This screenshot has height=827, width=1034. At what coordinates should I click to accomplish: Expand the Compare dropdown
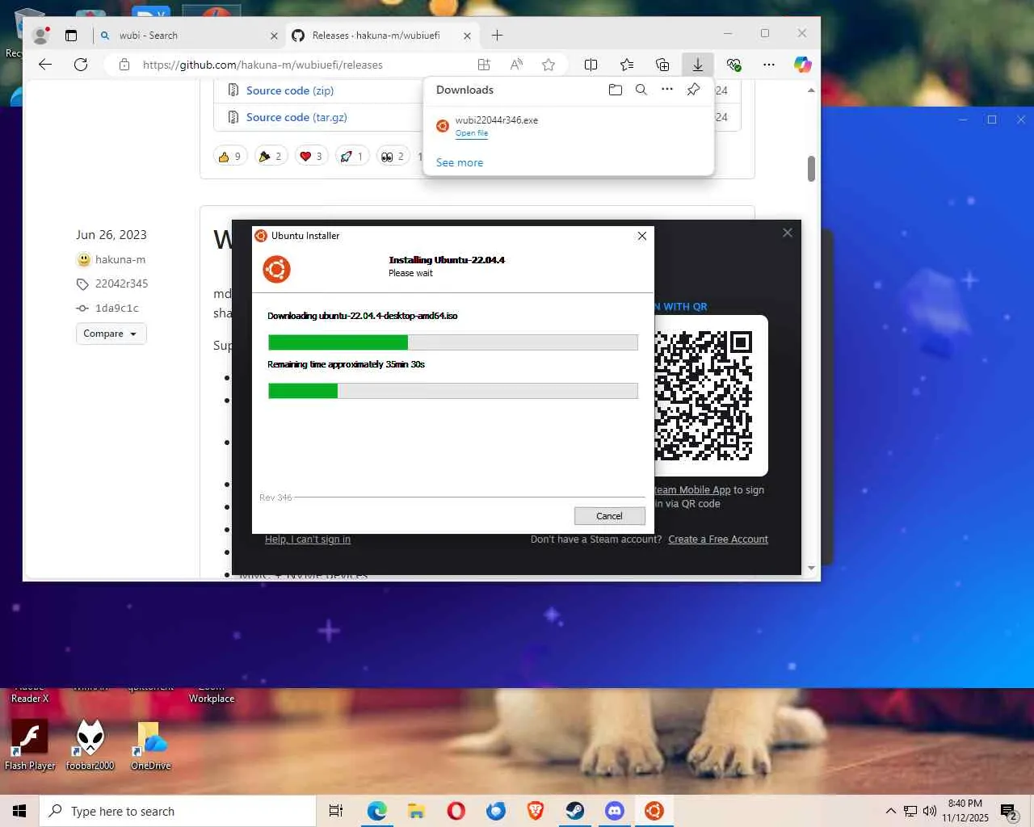pyautogui.click(x=111, y=334)
